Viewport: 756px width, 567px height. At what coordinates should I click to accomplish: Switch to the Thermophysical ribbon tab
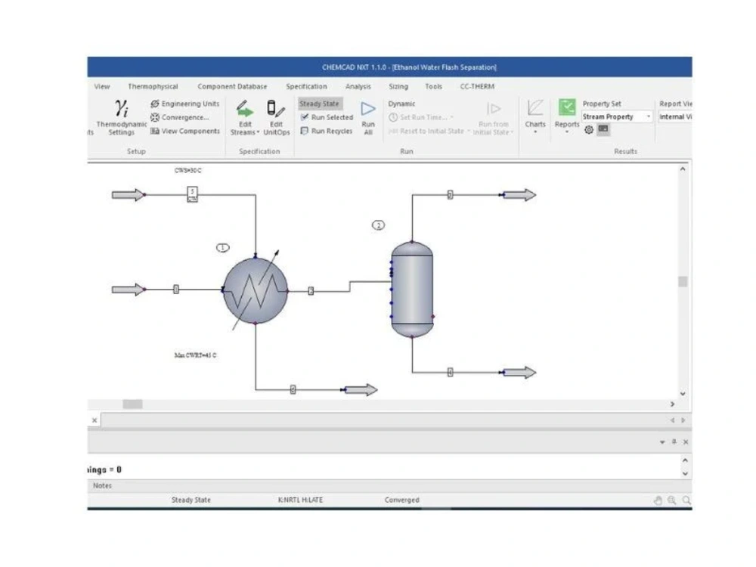[153, 86]
